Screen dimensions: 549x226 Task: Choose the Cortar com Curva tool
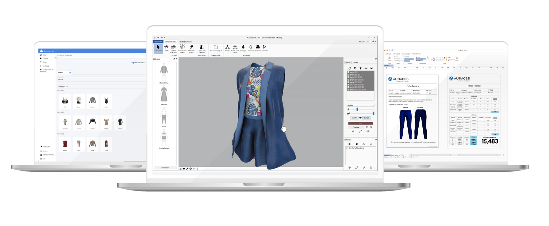[182, 49]
